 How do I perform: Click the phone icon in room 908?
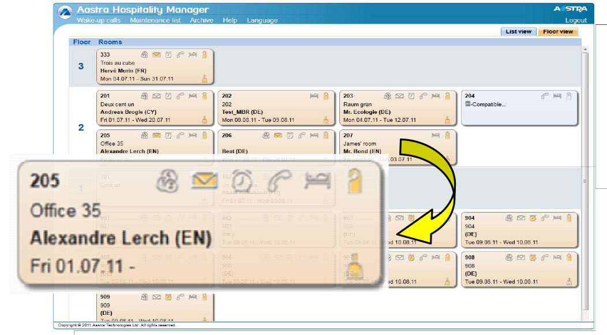pos(545,258)
